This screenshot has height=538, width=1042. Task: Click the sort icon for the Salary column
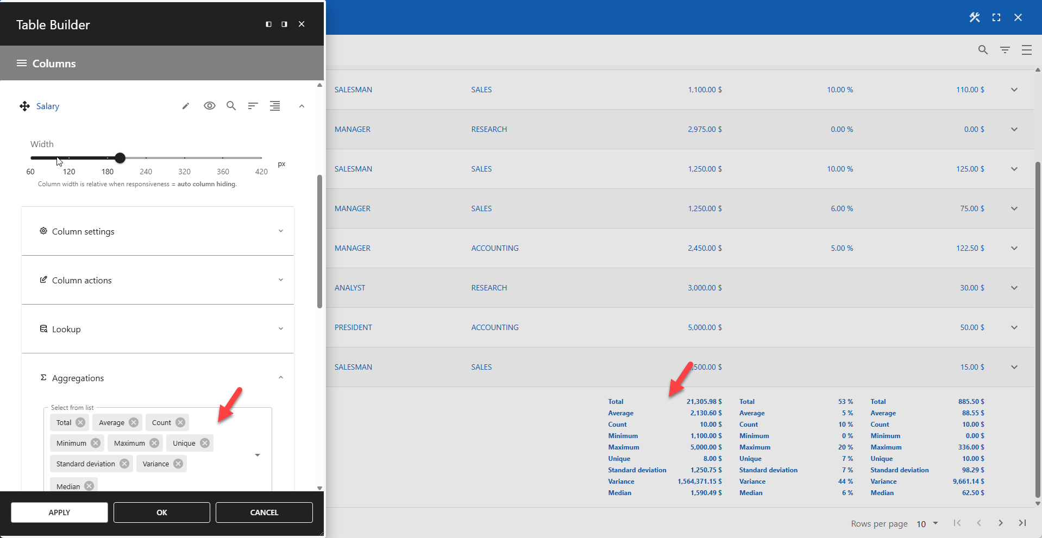252,105
